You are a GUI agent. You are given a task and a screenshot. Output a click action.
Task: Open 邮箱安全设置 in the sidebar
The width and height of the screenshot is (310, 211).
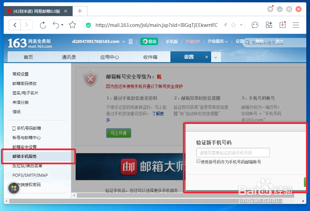tap(25, 147)
